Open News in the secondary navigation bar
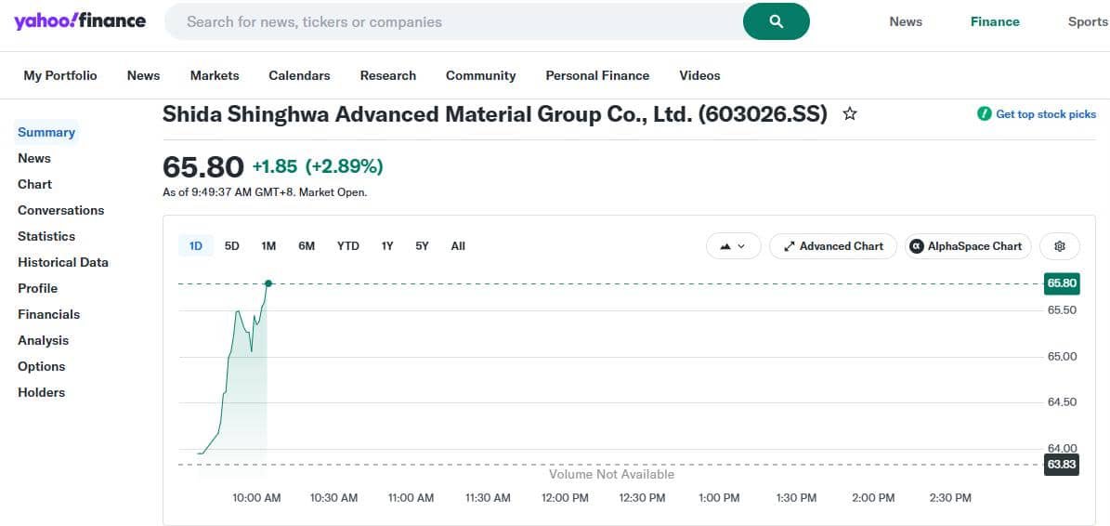The width and height of the screenshot is (1110, 526). 144,76
